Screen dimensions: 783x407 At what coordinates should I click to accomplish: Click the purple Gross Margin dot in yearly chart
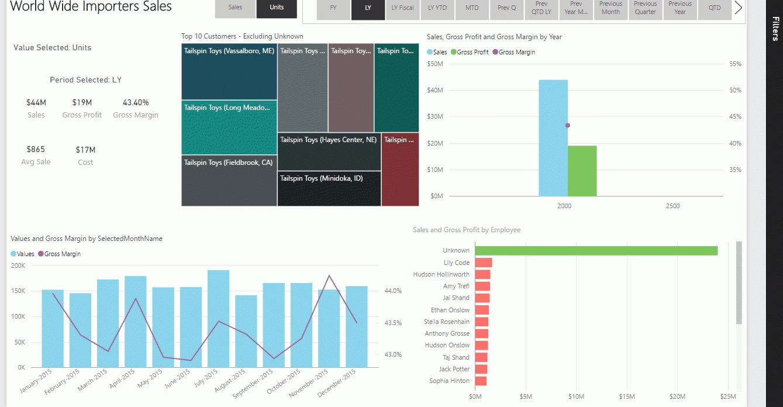567,125
